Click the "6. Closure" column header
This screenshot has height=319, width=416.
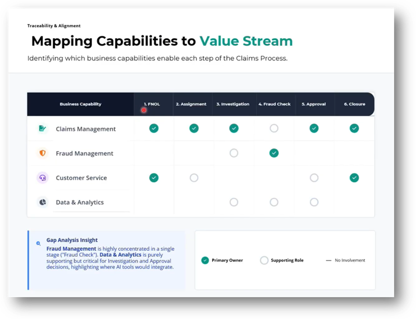click(x=354, y=104)
